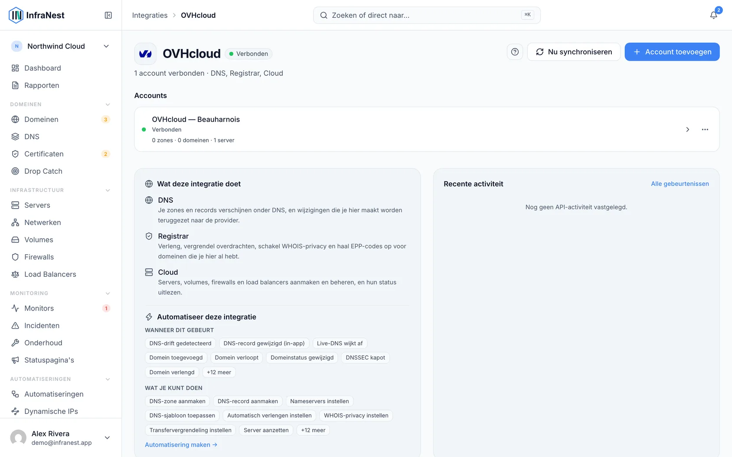
Task: Select the DNS-zone aanmaken chip
Action: tap(177, 401)
